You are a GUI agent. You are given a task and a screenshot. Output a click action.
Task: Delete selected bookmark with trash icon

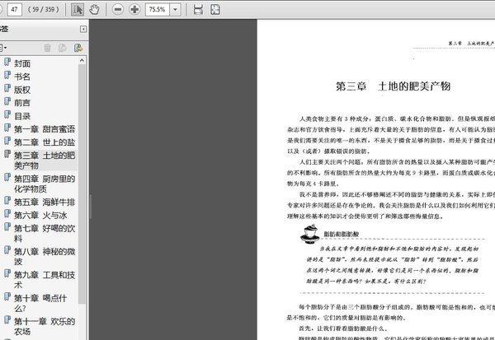tap(47, 48)
